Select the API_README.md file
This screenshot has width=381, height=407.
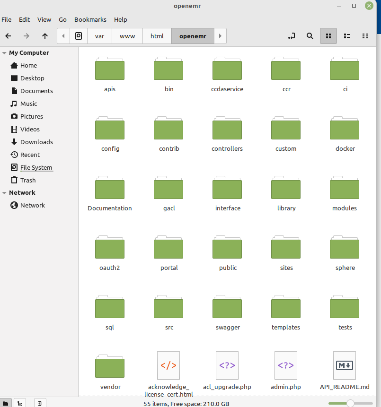click(x=345, y=371)
